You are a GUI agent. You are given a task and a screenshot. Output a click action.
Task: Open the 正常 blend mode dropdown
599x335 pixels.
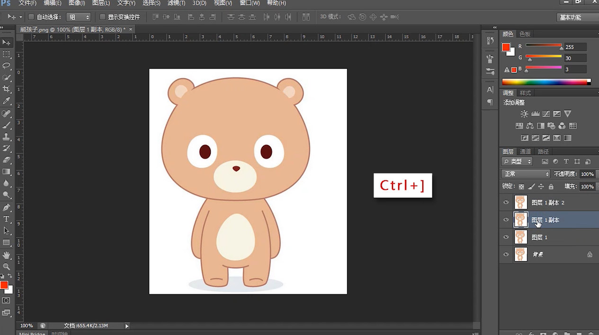[526, 174]
